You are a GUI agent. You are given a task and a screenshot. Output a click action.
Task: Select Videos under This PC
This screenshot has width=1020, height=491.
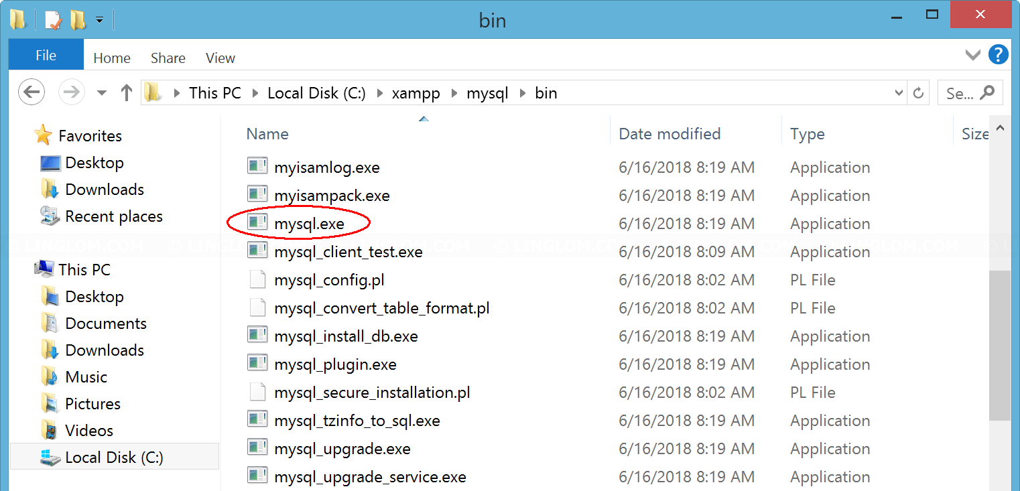pos(89,431)
